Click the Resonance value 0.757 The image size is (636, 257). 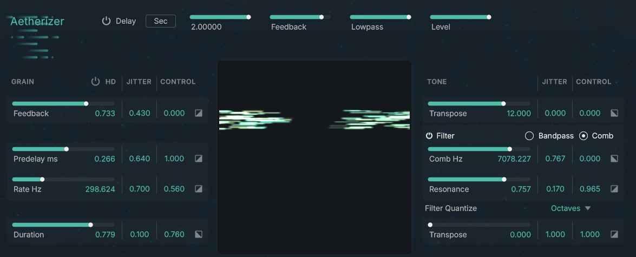[521, 189]
